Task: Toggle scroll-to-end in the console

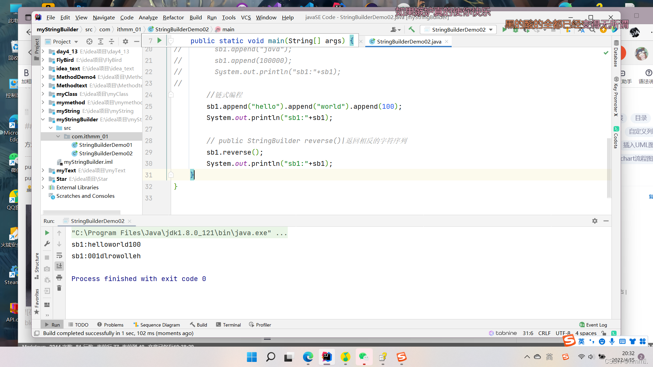Action: [x=59, y=266]
